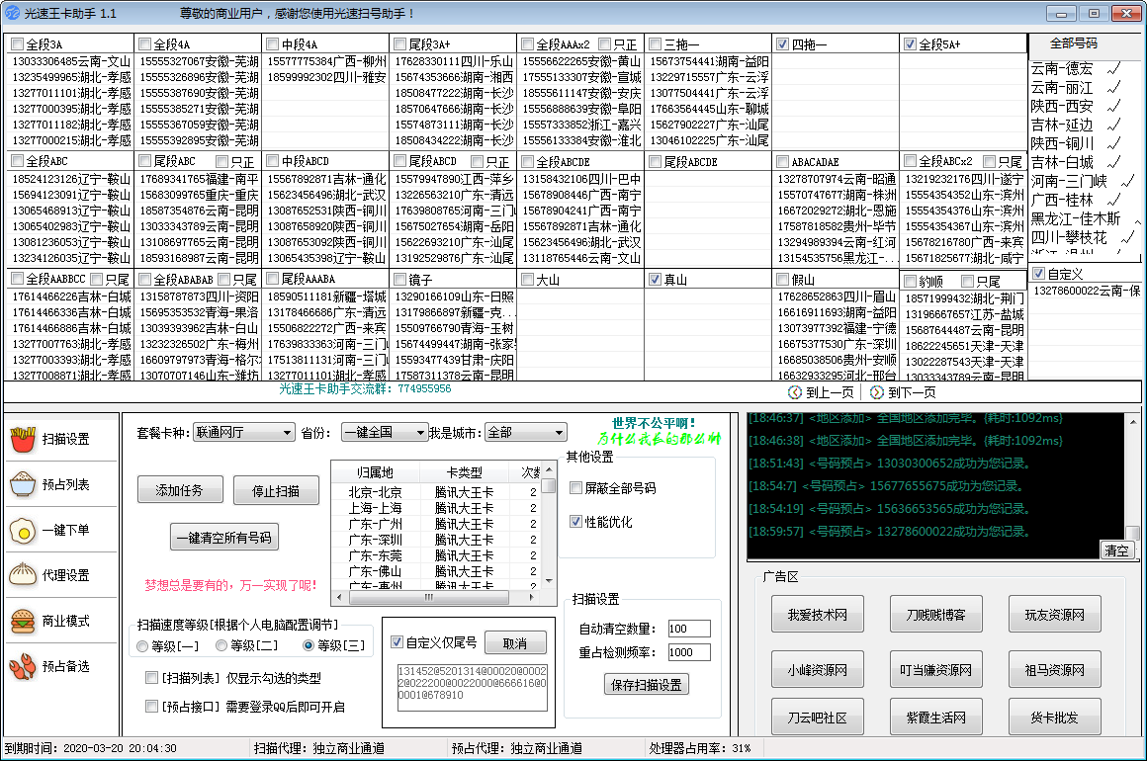Open the 预占列表 rice bowl icon
1147x761 pixels.
(x=23, y=484)
